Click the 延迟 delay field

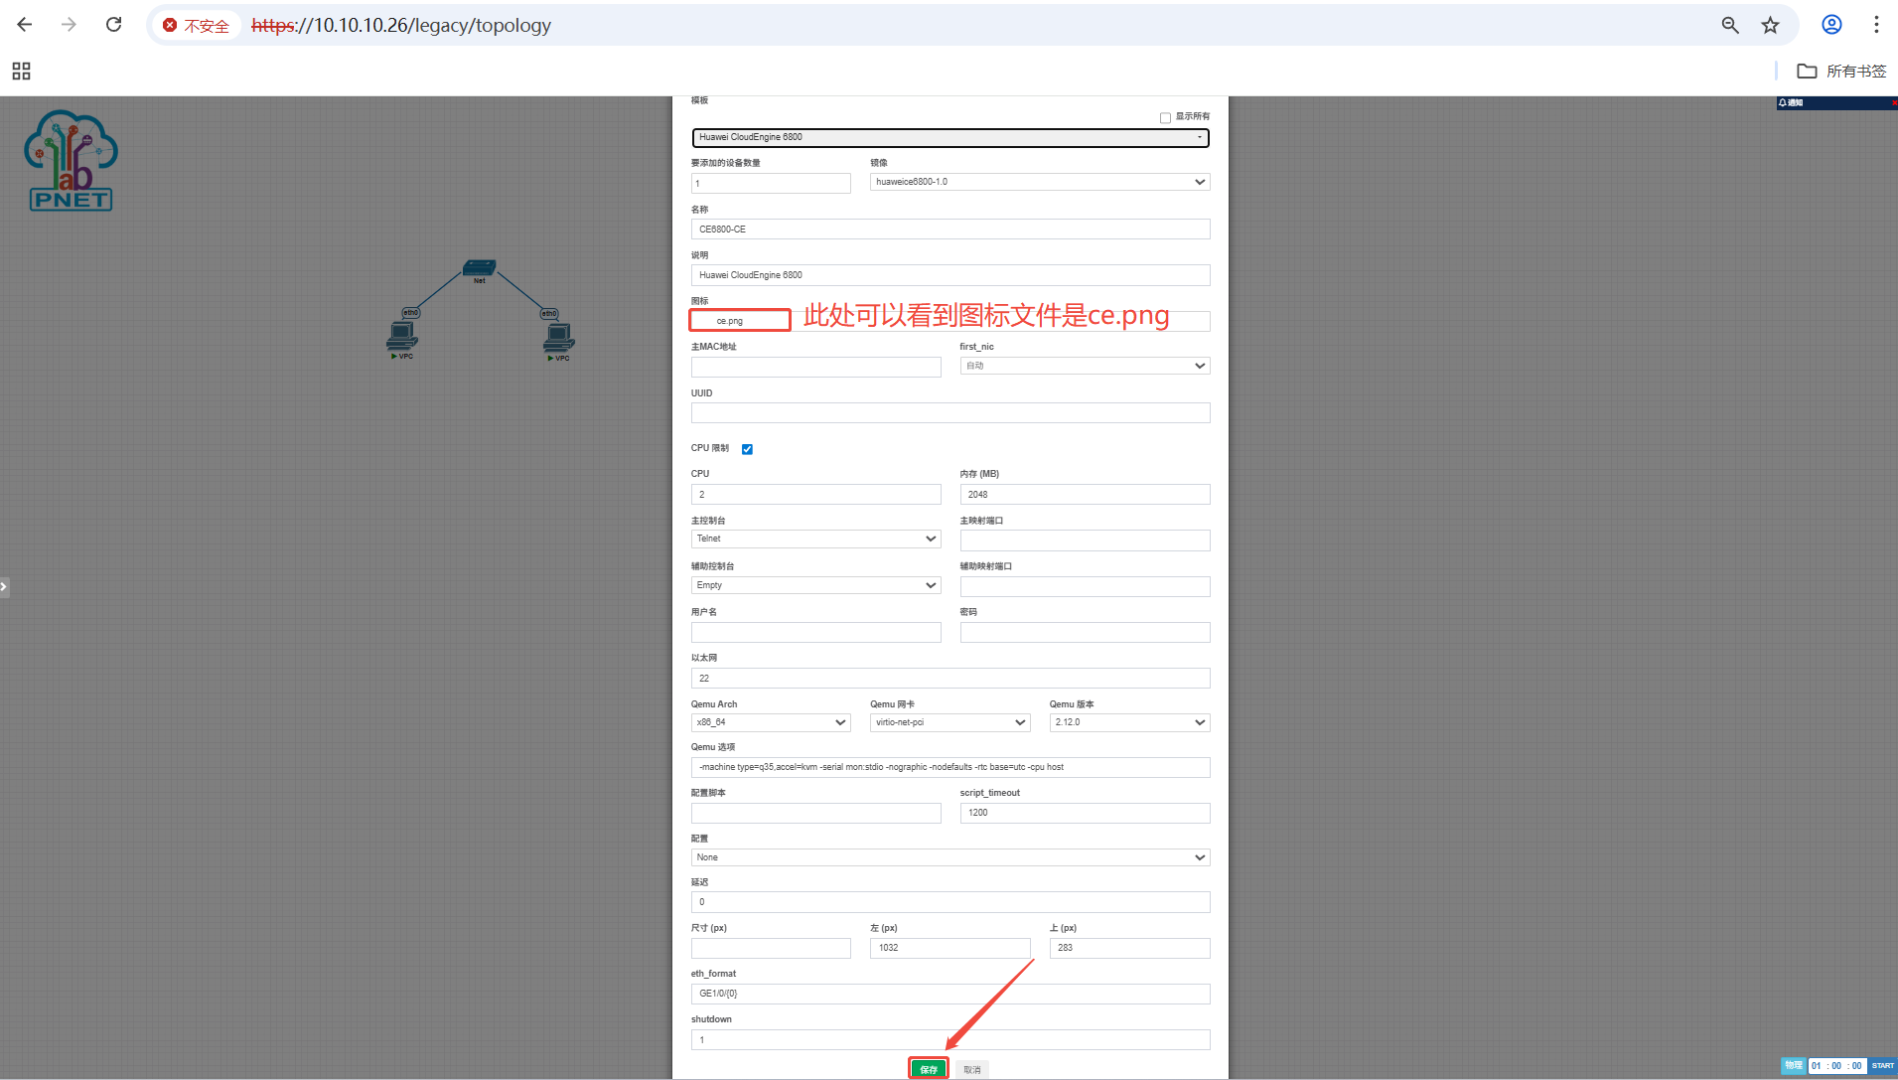pos(950,902)
